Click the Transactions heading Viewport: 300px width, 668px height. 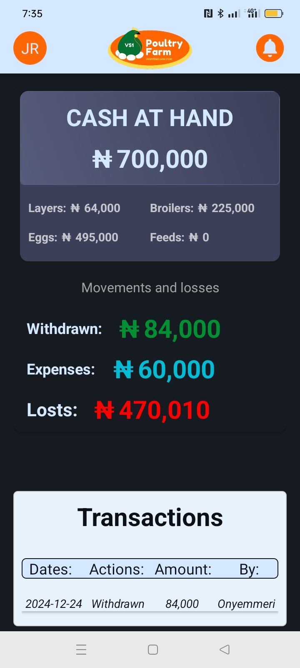pos(150,517)
